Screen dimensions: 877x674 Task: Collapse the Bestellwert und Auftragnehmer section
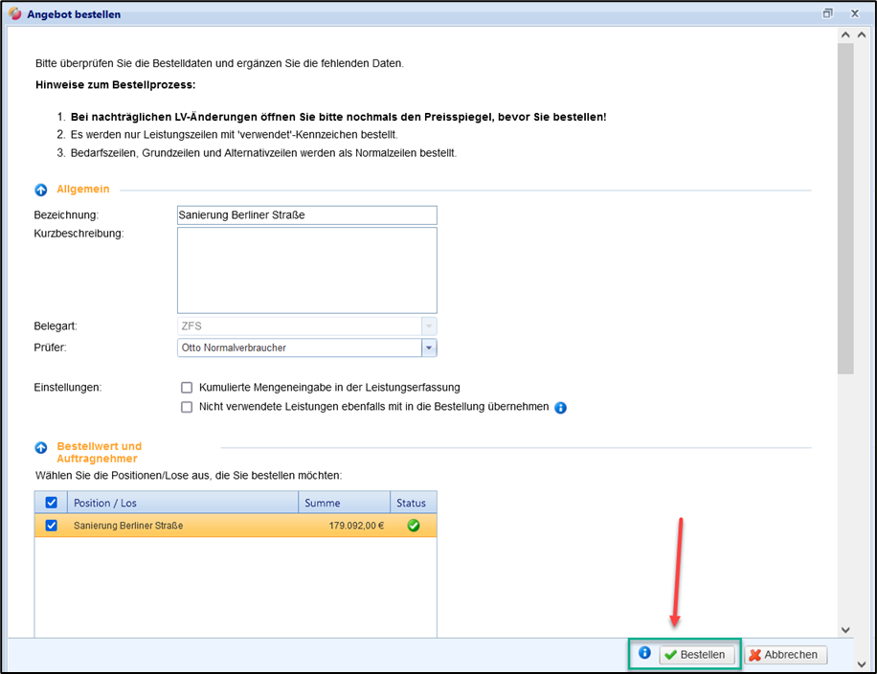click(41, 447)
